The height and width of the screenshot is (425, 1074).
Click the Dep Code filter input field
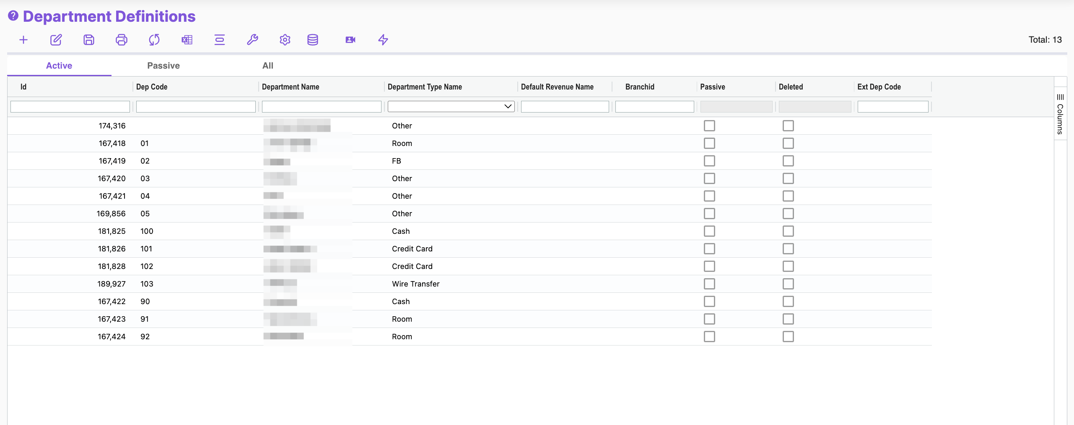click(196, 107)
